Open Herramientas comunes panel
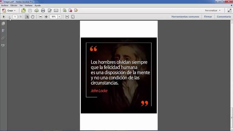This screenshot has width=233, height=131. 185,17
